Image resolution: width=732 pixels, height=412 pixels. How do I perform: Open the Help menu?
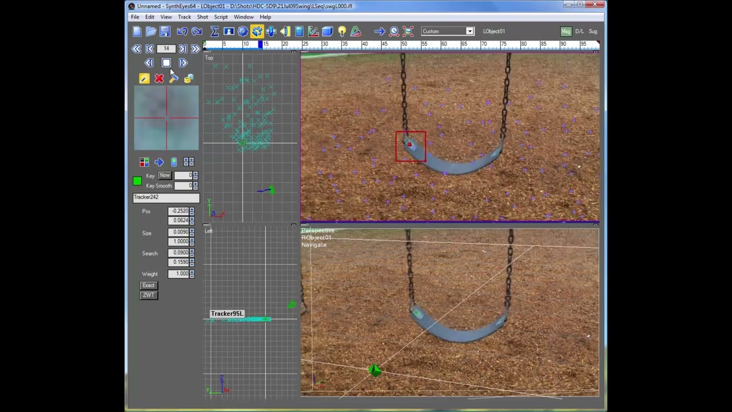click(265, 17)
